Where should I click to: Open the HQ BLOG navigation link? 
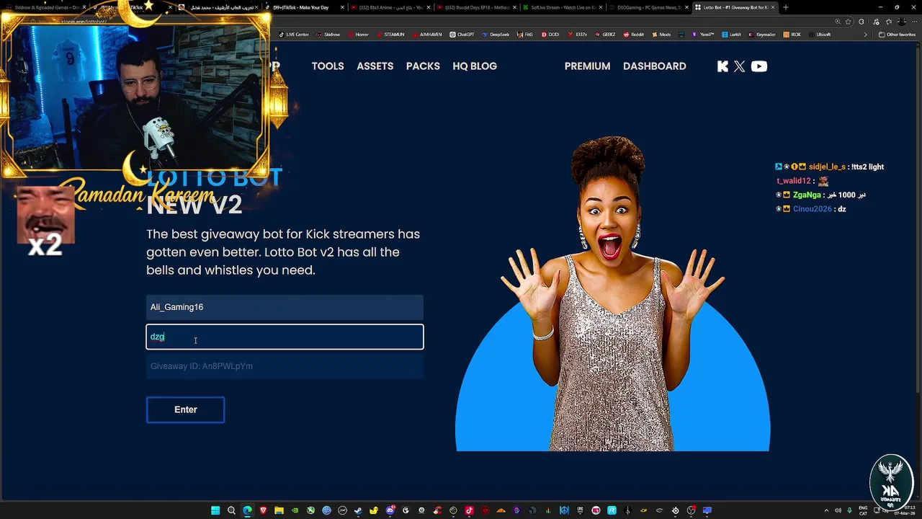(x=475, y=66)
